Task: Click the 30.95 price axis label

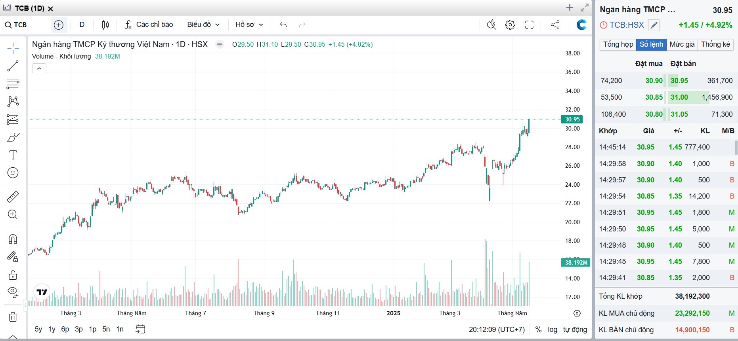Action: coord(572,119)
